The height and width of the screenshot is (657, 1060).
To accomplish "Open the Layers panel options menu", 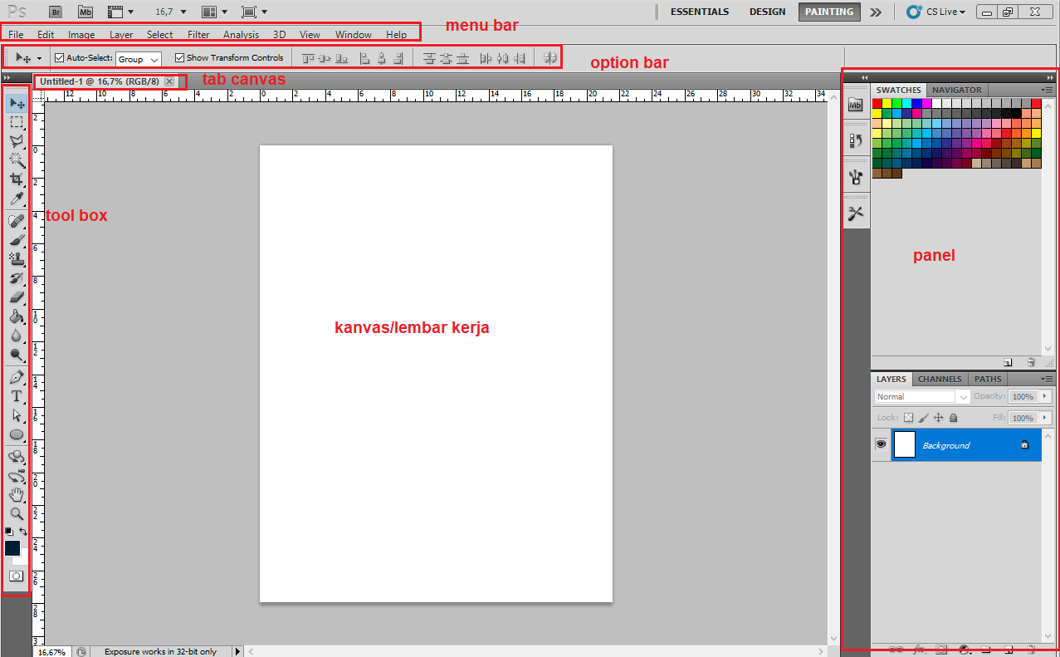I will (x=1048, y=379).
